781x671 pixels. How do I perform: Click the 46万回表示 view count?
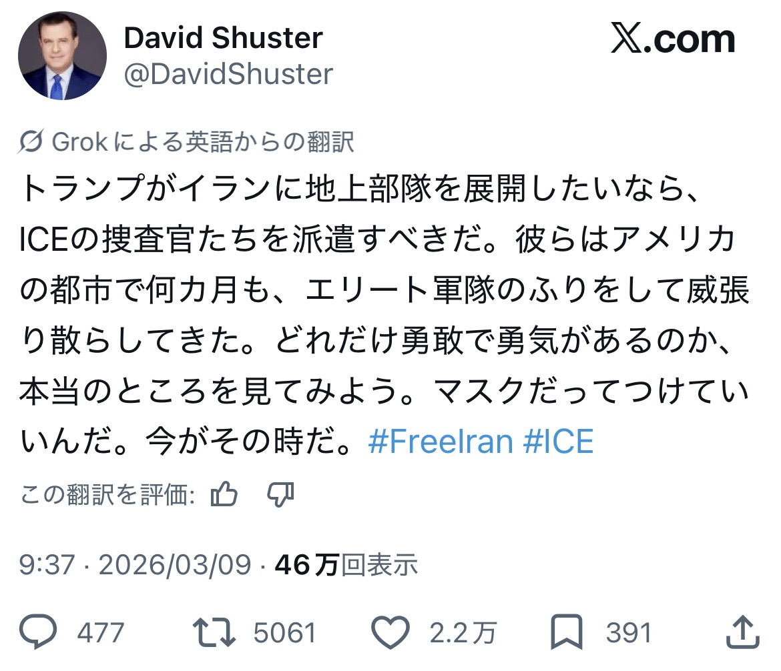[346, 566]
